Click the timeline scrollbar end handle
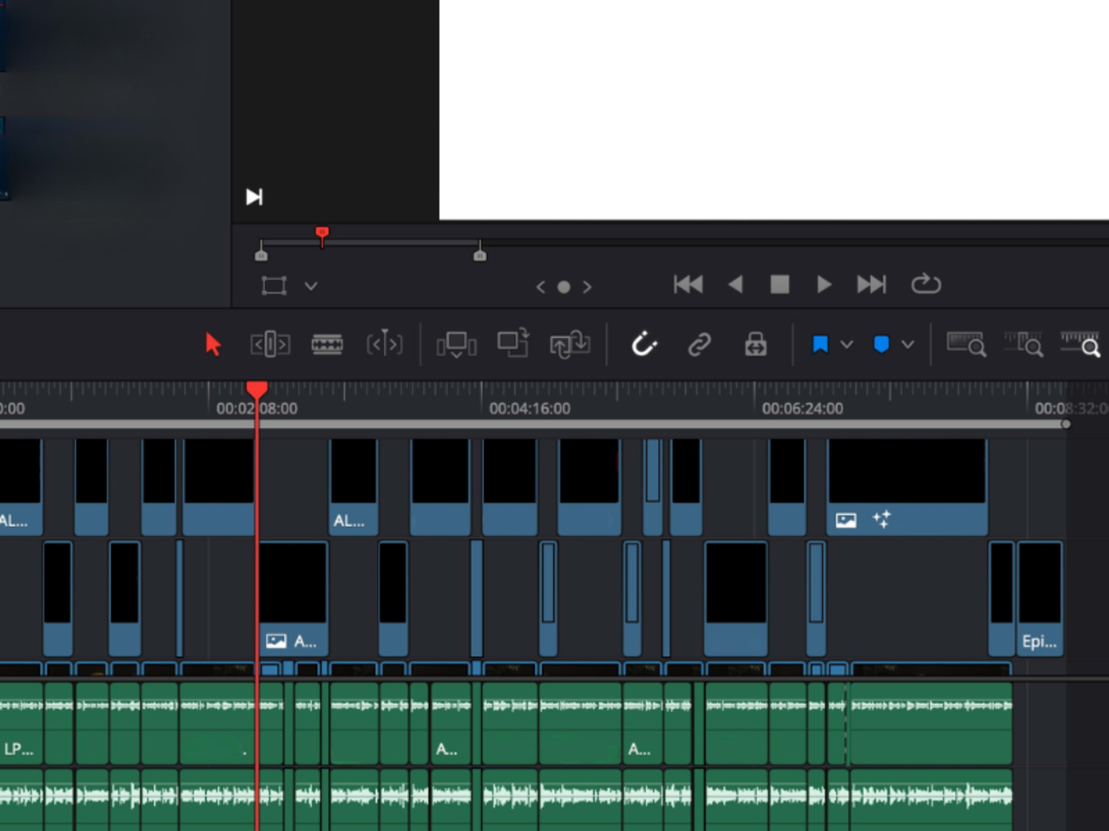 tap(1066, 424)
